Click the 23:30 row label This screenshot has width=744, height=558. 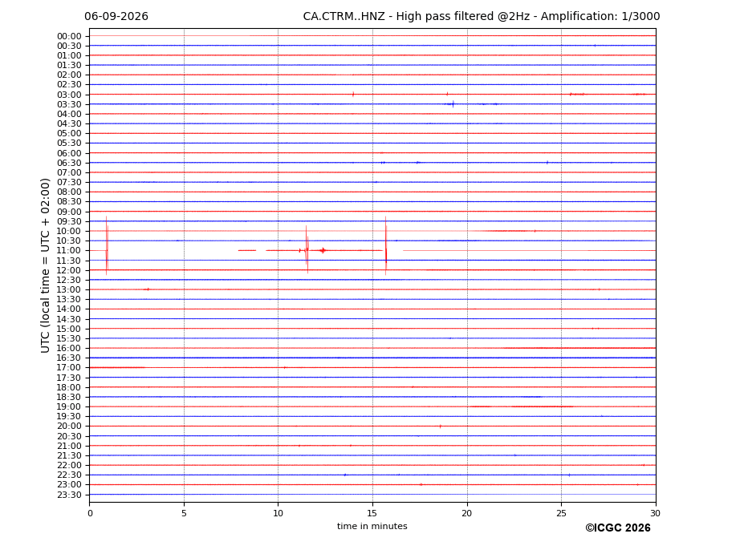[x=69, y=495]
